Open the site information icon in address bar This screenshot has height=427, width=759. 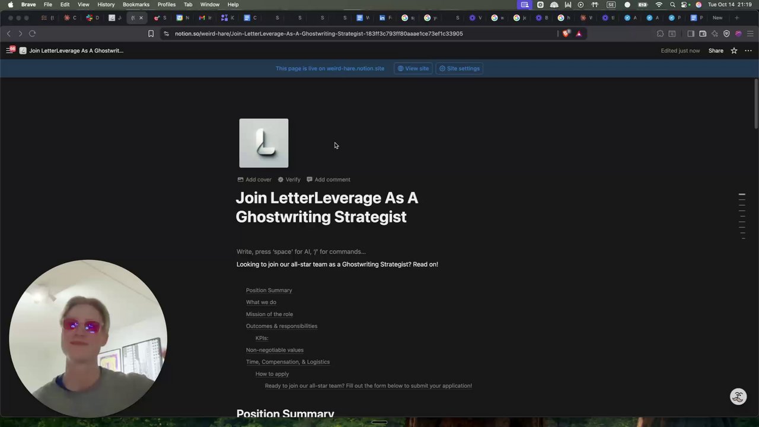coord(166,34)
